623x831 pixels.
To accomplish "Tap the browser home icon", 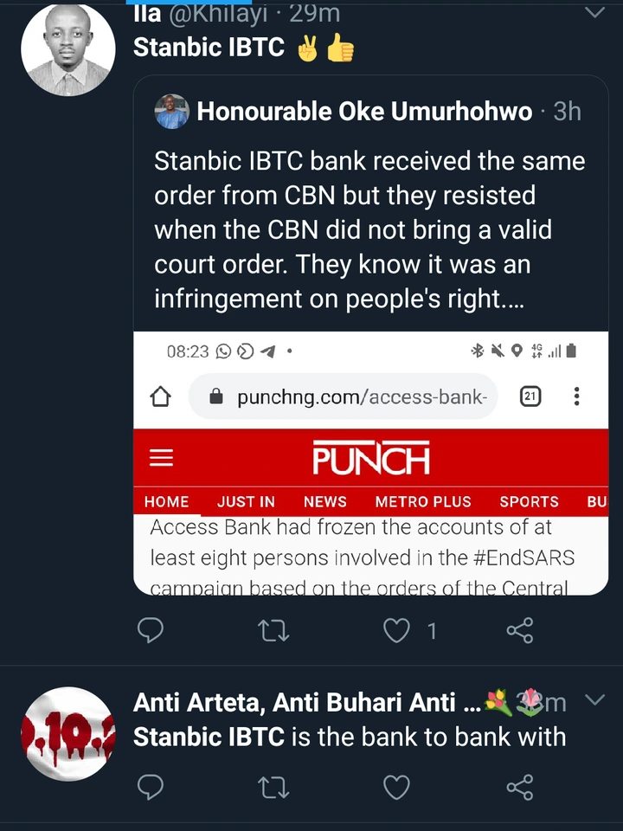I will click(161, 397).
